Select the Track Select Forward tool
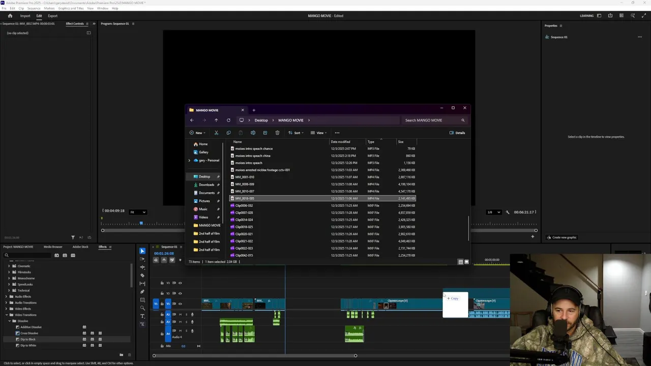651x366 pixels. pos(142,259)
